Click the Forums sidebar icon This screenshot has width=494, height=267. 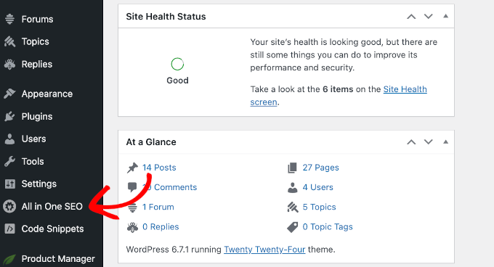pos(9,19)
